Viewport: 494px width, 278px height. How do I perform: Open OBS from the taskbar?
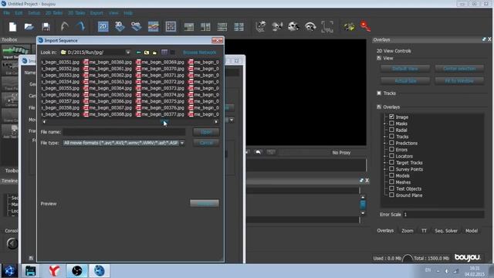tap(77, 271)
